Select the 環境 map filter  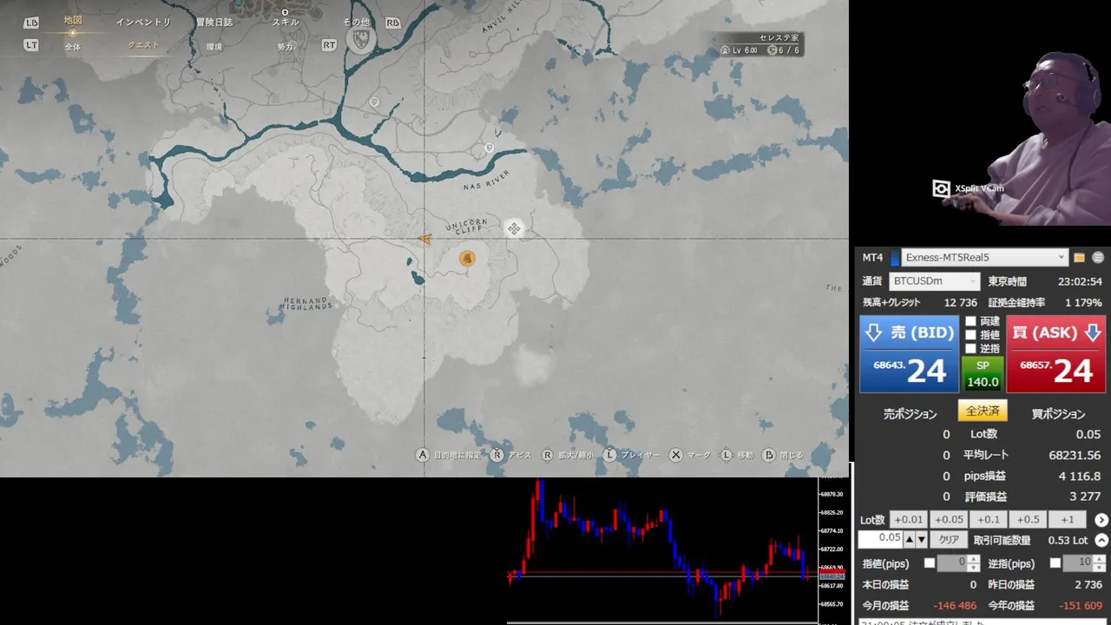[x=214, y=47]
